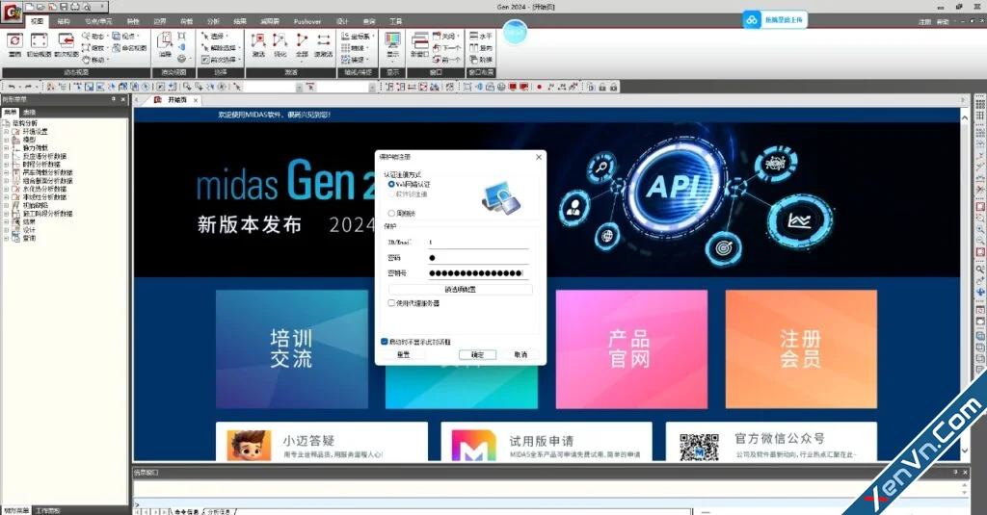
Task: Open the 产品官网 product website tile
Action: pos(631,349)
